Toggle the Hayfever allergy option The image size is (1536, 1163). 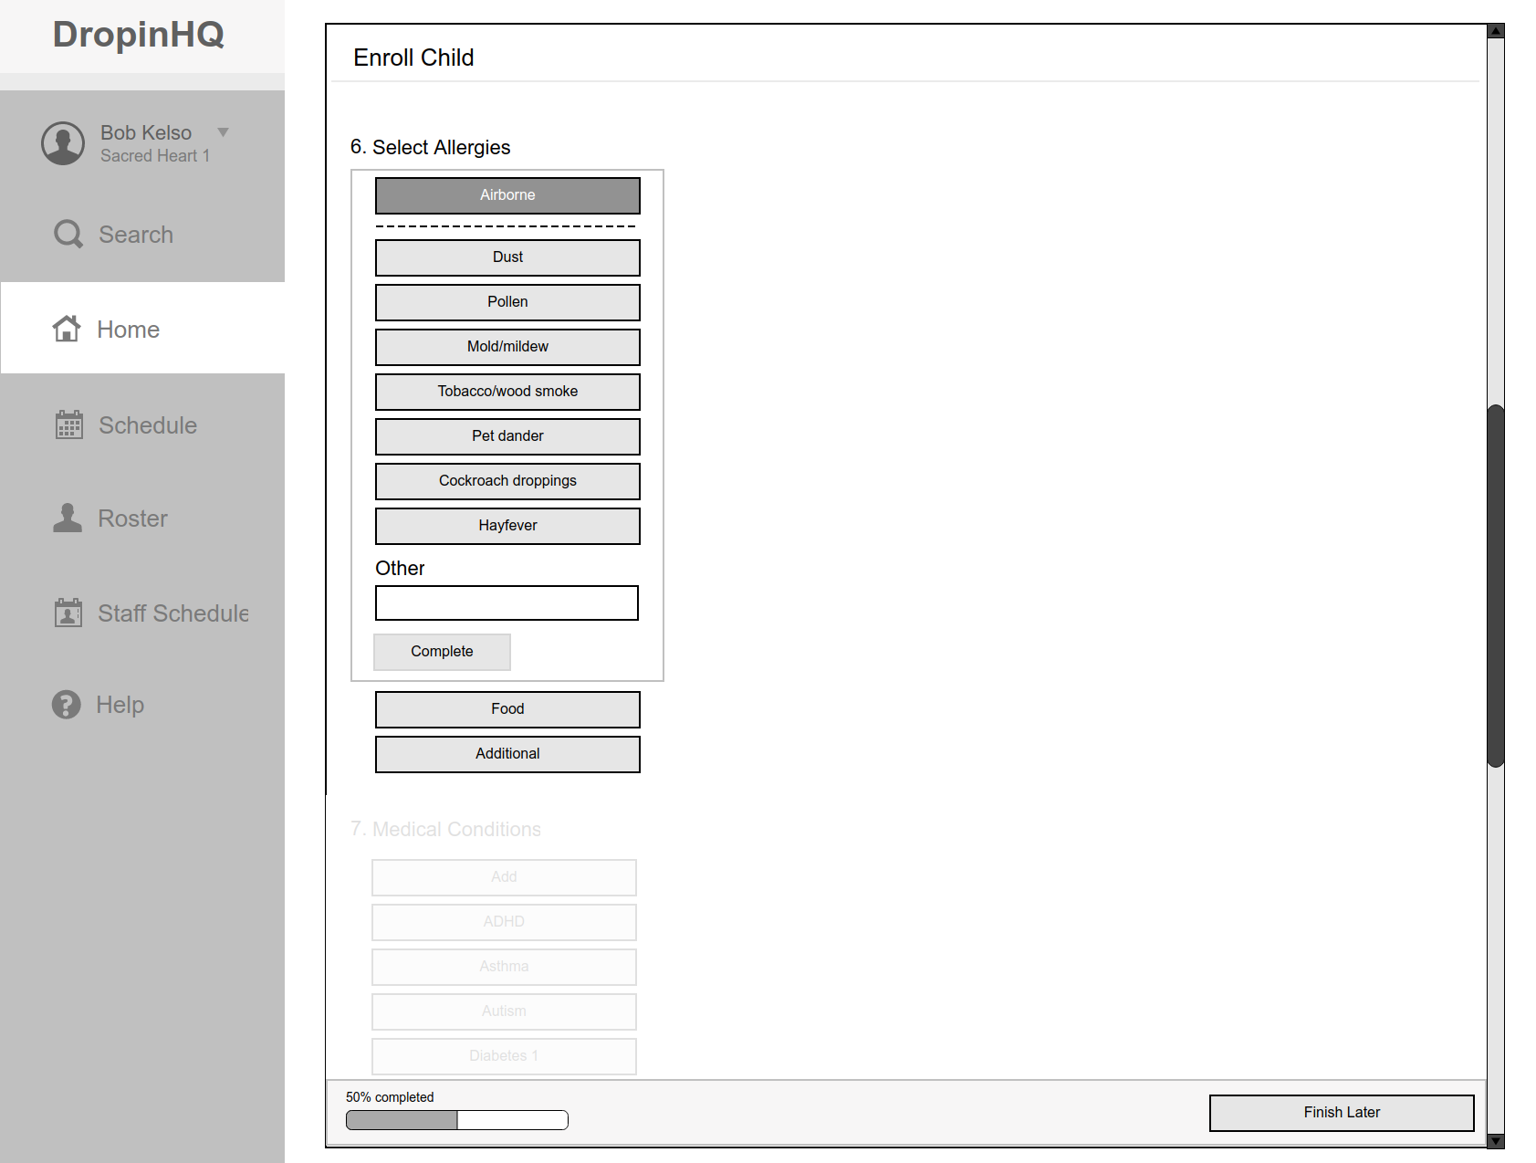(x=507, y=526)
